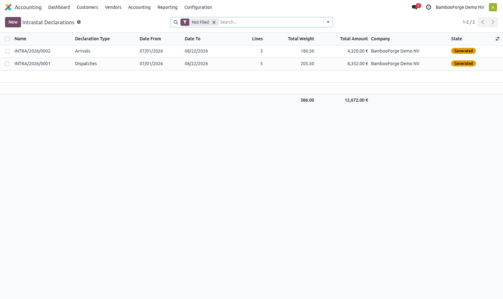Open the Reporting menu
The image size is (503, 299).
pyautogui.click(x=168, y=7)
